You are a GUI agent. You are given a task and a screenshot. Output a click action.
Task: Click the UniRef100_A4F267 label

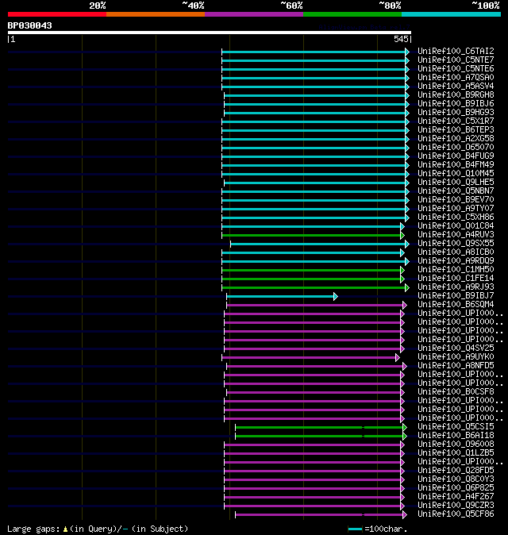456,497
